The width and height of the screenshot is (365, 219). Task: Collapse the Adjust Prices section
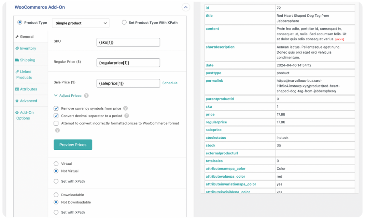coord(55,96)
